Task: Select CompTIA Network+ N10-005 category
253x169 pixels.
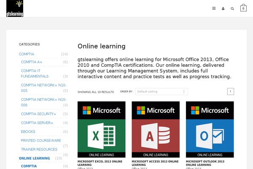Action: [43, 88]
